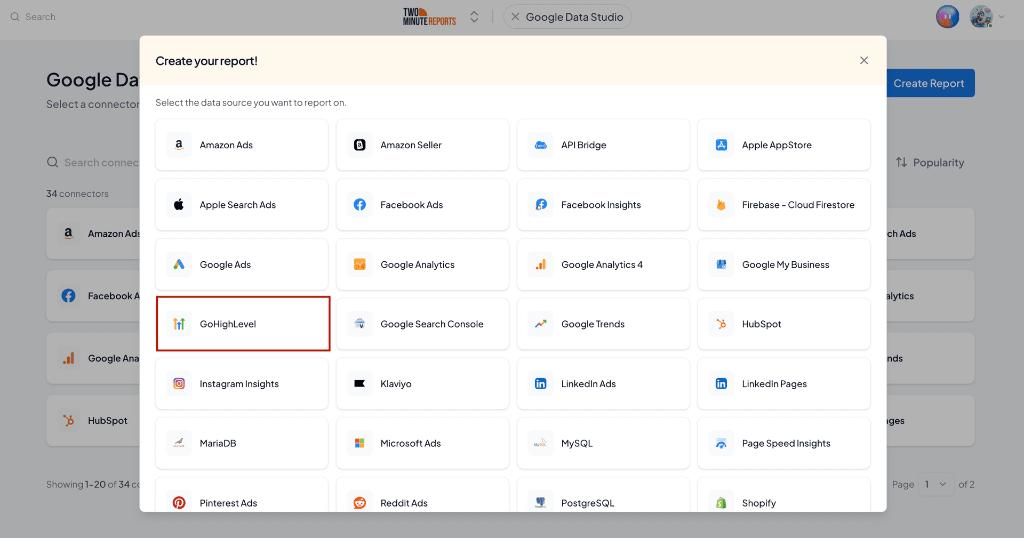The height and width of the screenshot is (538, 1024).
Task: Select the Shopify data source card
Action: [x=784, y=495]
